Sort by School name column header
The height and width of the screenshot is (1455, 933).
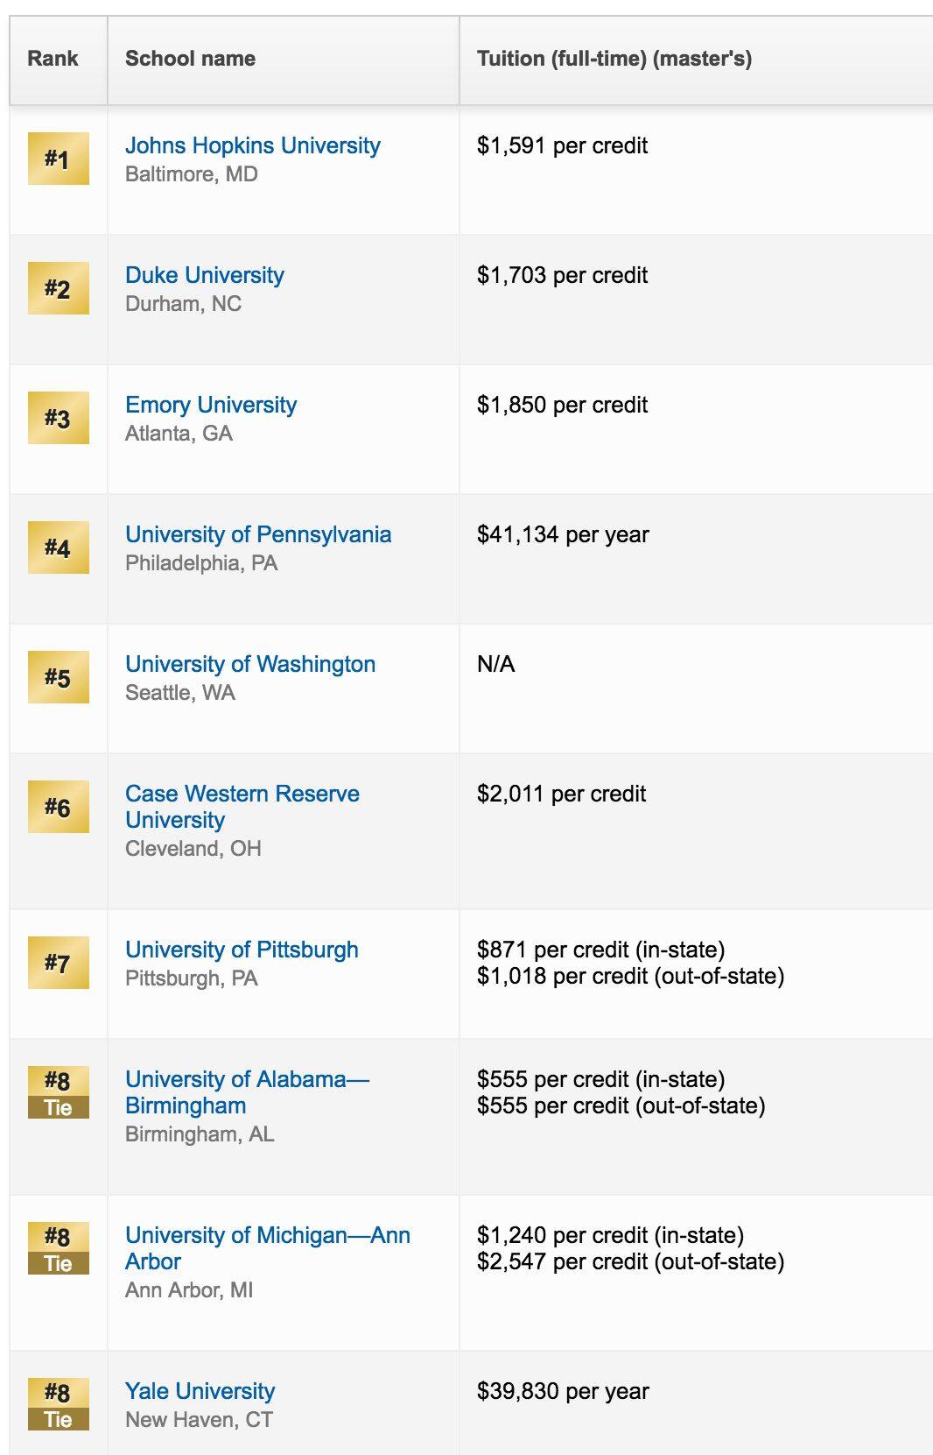[190, 59]
